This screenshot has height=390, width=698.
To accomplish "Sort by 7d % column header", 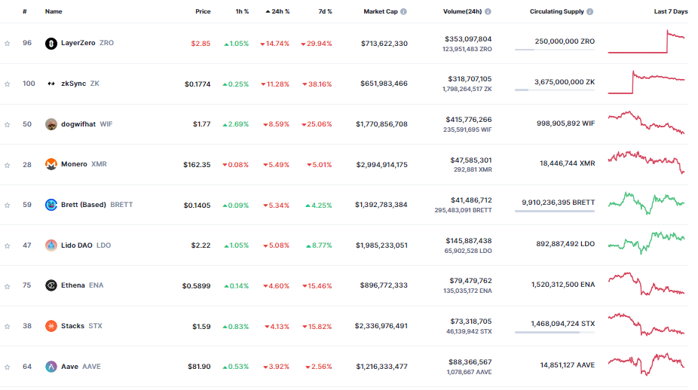I will [x=323, y=12].
